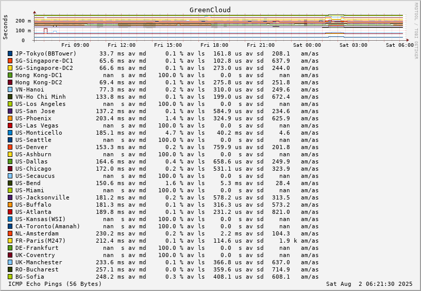Click the UK-Manchester legend label
This screenshot has height=291, width=421.
pyautogui.click(x=39, y=262)
